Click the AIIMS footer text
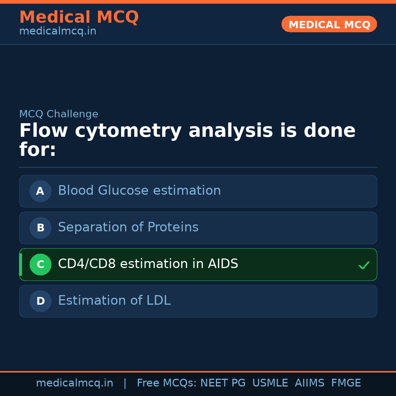Viewport: 396px width, 396px height. pos(309,383)
